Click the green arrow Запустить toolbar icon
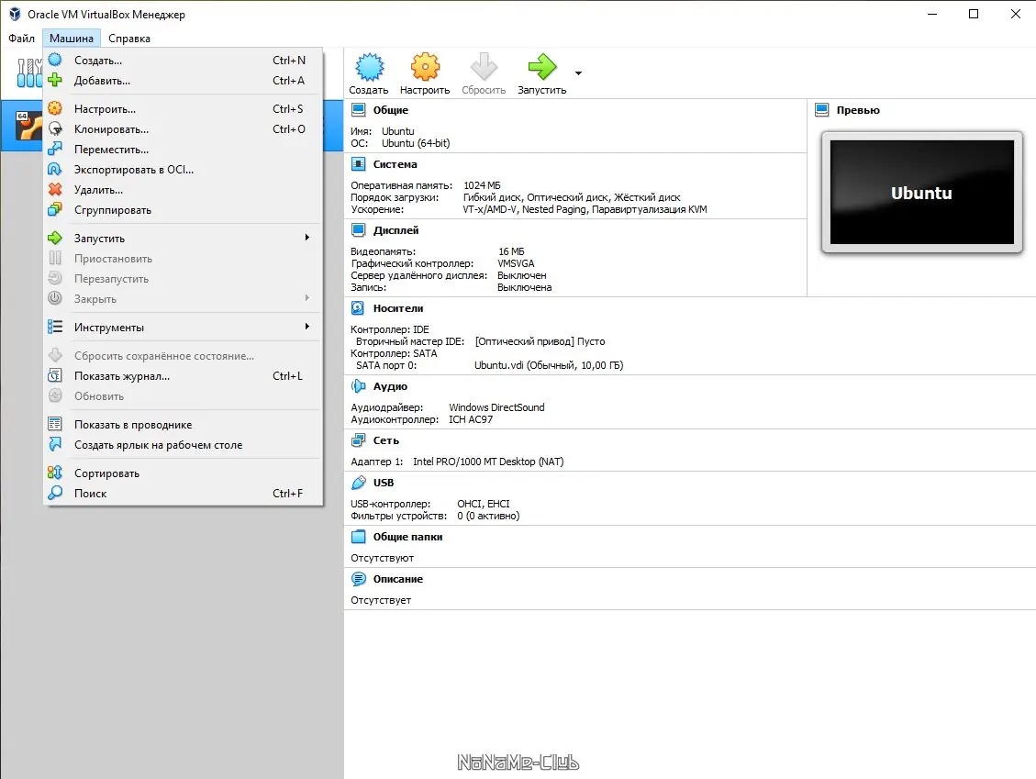Viewport: 1036px width, 779px height. pyautogui.click(x=541, y=67)
